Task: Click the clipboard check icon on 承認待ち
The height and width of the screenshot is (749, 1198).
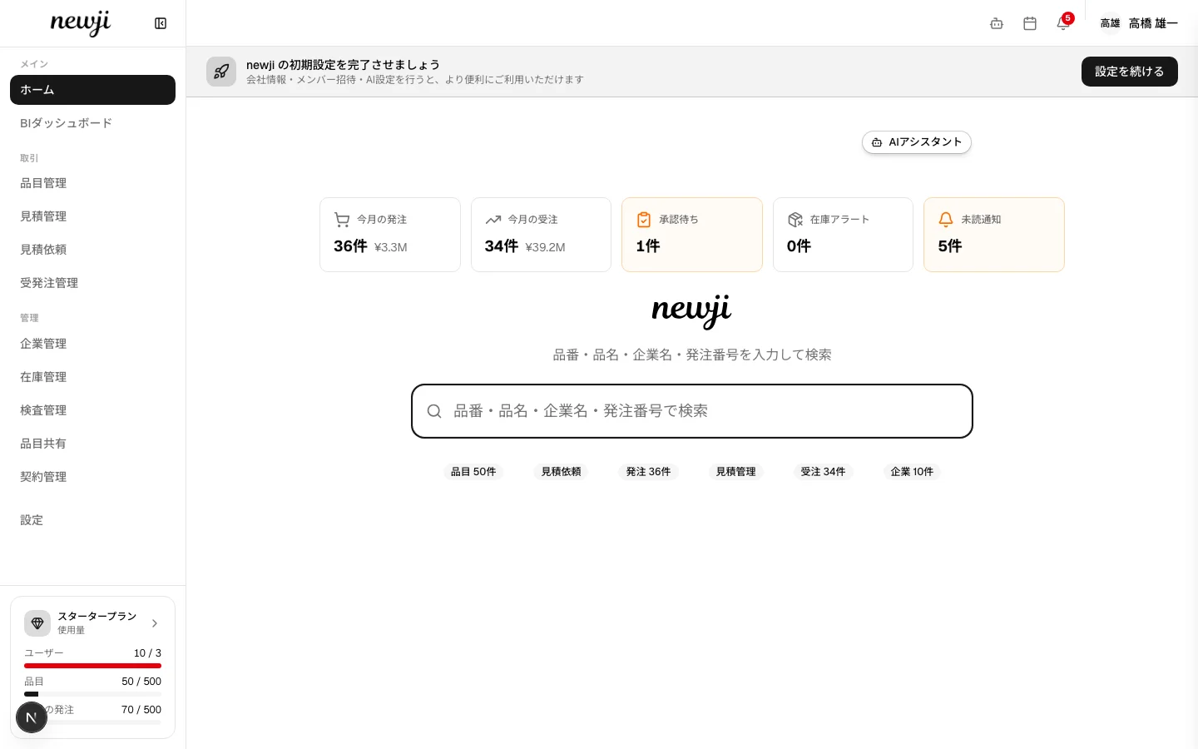Action: click(x=644, y=220)
